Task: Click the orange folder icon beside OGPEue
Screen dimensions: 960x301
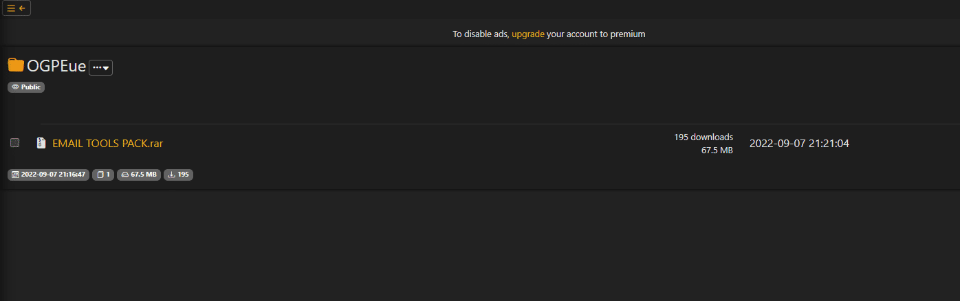Action: click(16, 65)
